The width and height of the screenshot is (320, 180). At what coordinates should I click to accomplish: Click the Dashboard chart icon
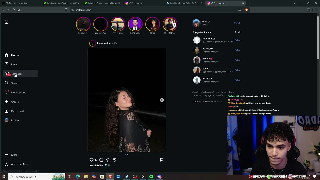[x=7, y=111]
